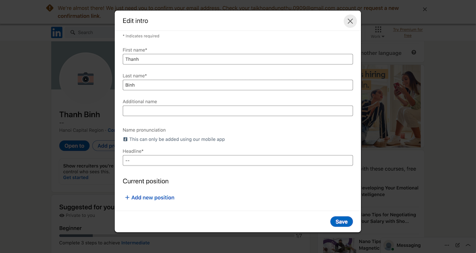Screen dimensions: 476x253
Task: Click the compose new message icon
Action: 457,245
